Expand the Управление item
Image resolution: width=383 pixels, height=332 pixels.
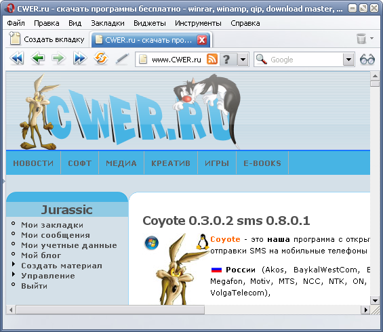click(48, 276)
